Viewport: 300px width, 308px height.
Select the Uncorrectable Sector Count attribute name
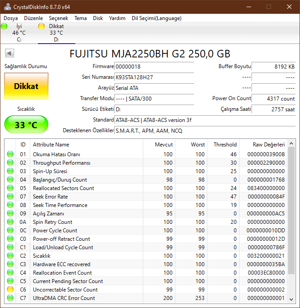tap(65, 290)
